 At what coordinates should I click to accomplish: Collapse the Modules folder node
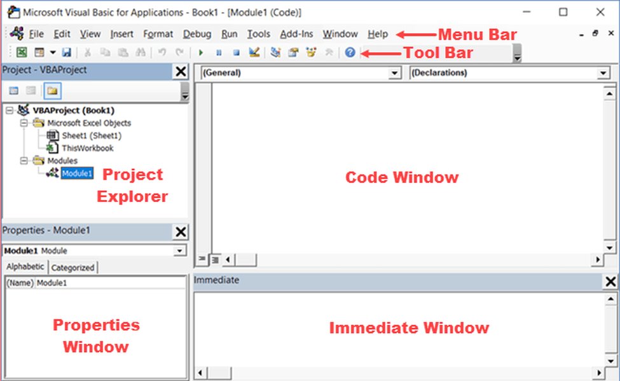[x=24, y=161]
